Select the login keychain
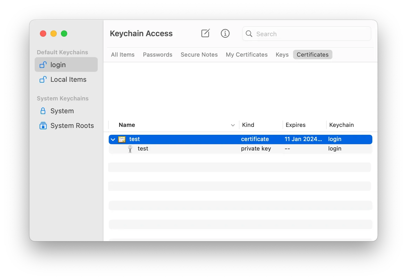407x280 pixels. (58, 64)
